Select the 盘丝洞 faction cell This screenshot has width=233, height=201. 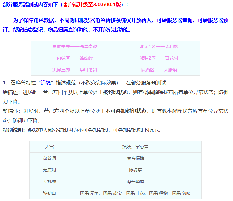(49, 158)
